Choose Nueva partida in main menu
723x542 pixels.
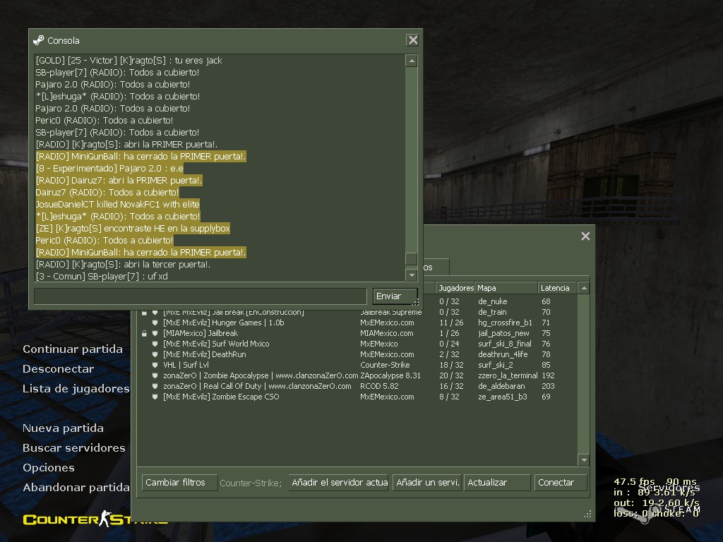tap(63, 428)
